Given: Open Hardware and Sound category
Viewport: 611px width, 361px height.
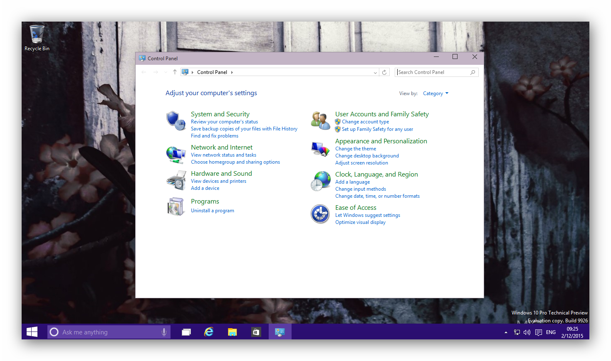Looking at the screenshot, I should [221, 174].
